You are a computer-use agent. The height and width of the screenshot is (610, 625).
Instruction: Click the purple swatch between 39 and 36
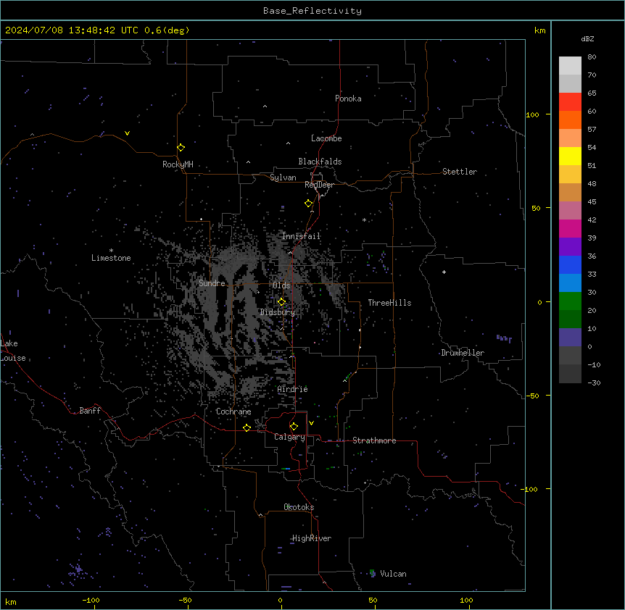(570, 246)
